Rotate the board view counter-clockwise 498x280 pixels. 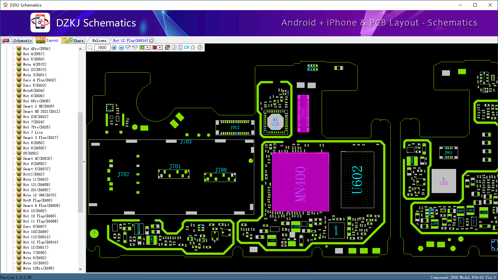click(135, 48)
